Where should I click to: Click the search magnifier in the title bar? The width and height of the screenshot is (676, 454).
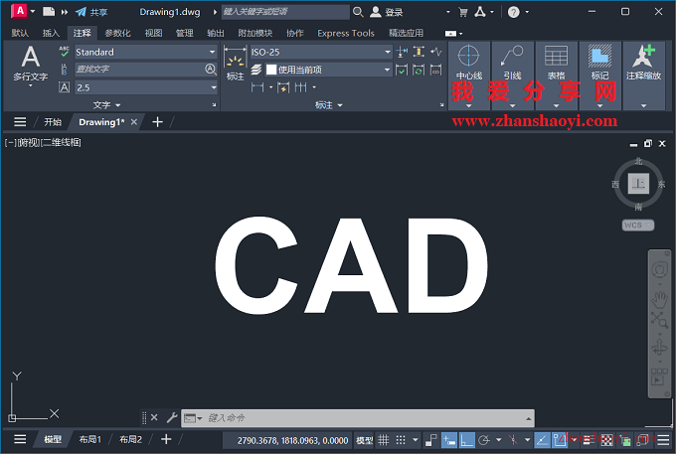coord(358,12)
